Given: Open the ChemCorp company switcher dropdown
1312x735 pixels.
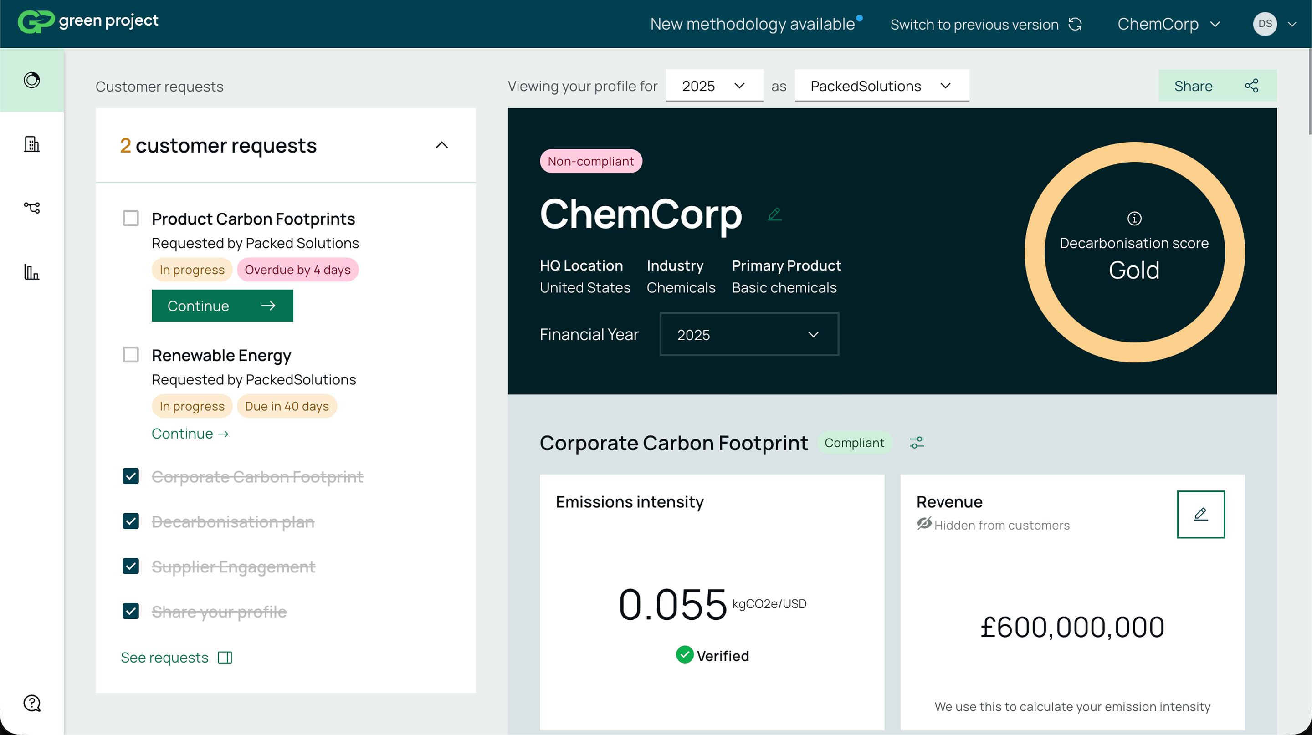Looking at the screenshot, I should [1169, 24].
